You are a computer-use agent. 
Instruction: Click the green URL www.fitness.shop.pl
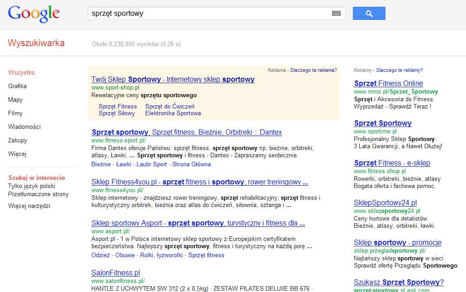point(380,171)
